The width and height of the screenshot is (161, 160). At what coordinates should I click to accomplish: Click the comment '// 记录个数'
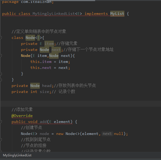point(63,92)
